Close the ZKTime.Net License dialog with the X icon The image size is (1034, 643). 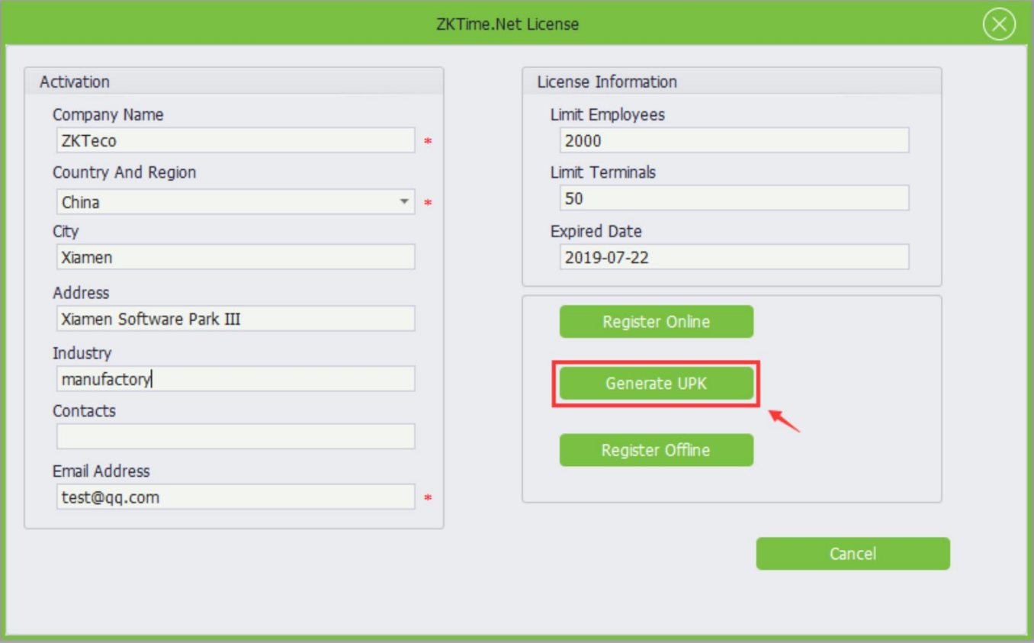[x=999, y=24]
